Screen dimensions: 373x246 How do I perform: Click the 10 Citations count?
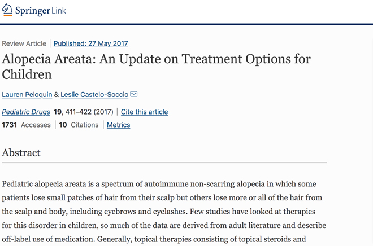pyautogui.click(x=79, y=125)
